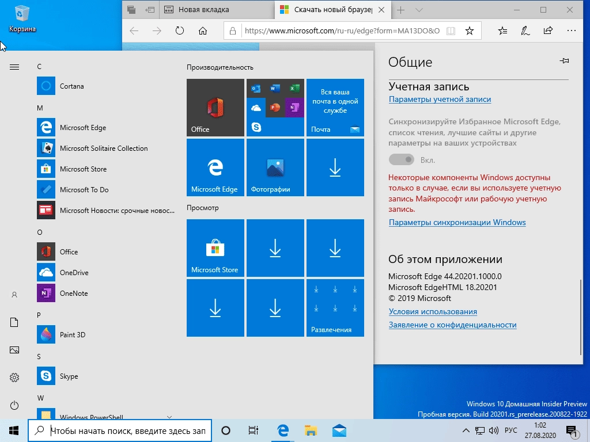Open 'Параметры синхронизации Windows' link
The image size is (590, 442).
pos(457,222)
